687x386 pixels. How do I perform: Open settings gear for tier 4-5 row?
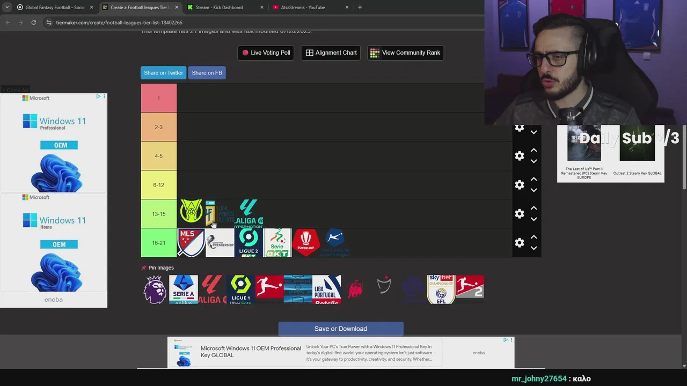[x=520, y=156]
